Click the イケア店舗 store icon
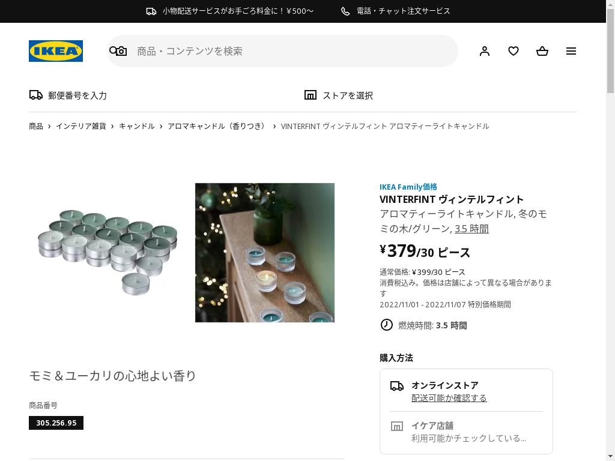This screenshot has height=461, width=615. coord(397,426)
